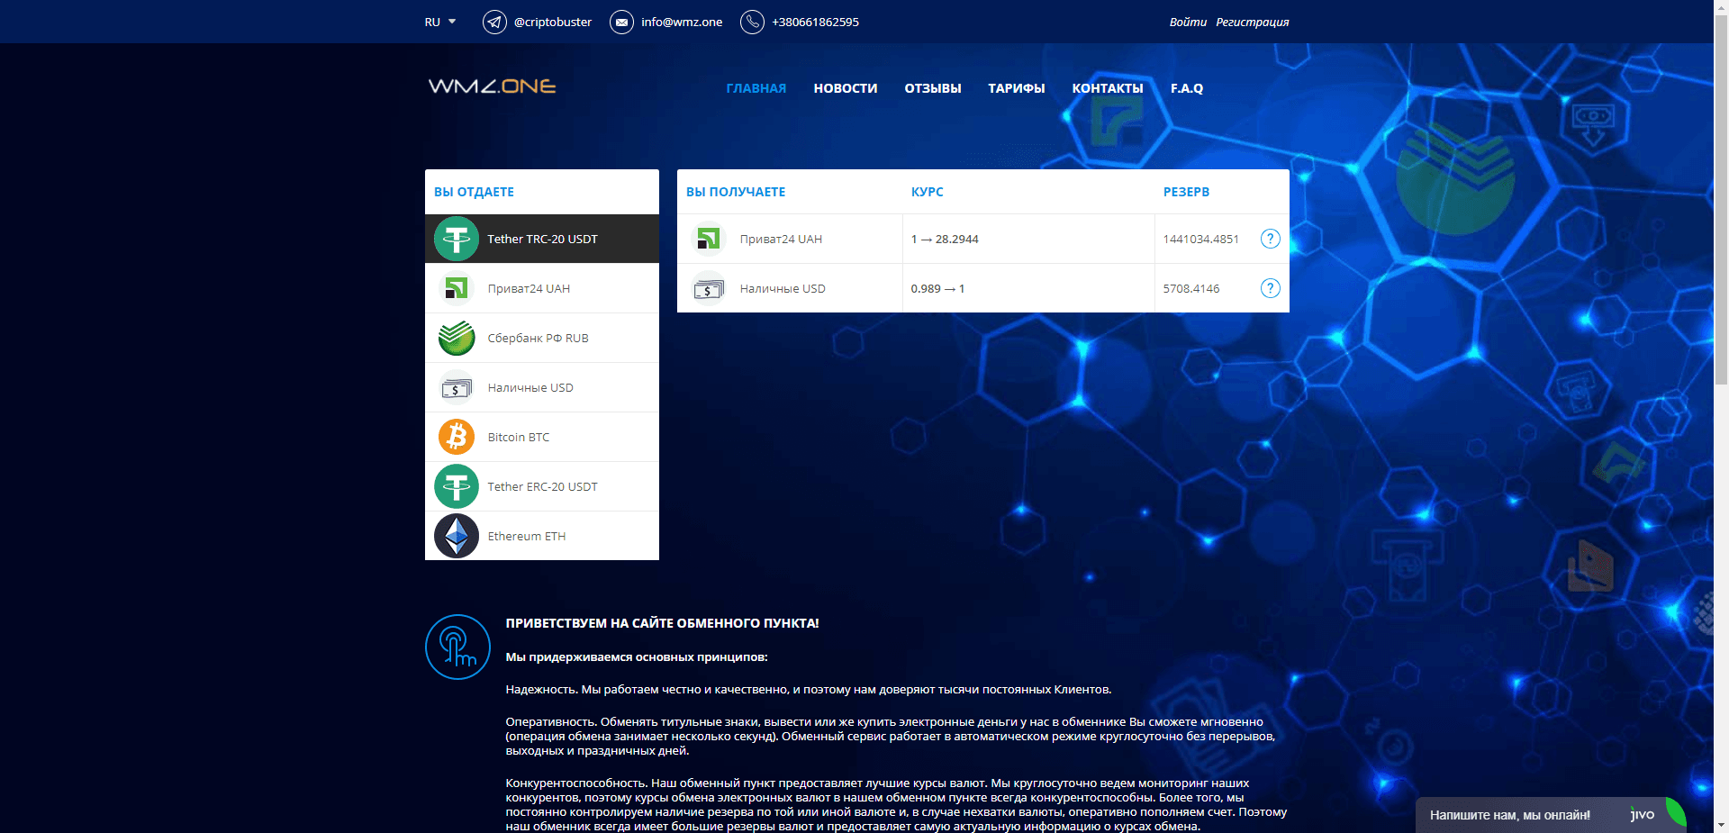Click the Регистрация link
Screen dimensions: 1729x833
tap(1252, 22)
